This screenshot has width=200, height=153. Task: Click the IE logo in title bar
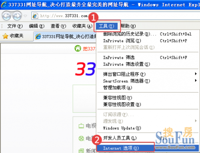pyautogui.click(x=4, y=4)
